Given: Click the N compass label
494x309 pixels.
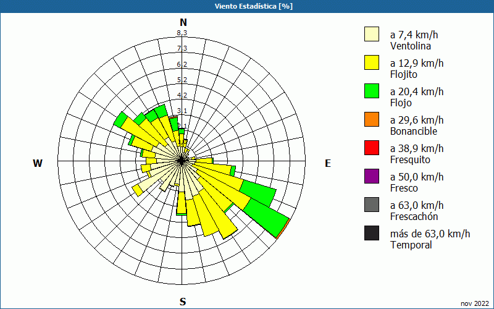Looking at the screenshot, I should click(x=183, y=22).
